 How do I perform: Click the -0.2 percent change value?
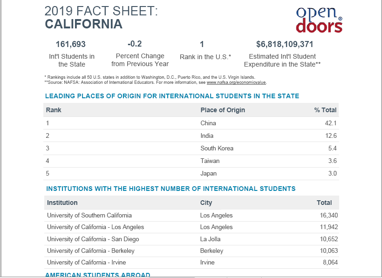[x=135, y=44]
